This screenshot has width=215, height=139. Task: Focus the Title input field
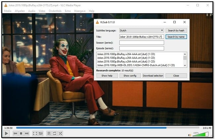[142, 37]
